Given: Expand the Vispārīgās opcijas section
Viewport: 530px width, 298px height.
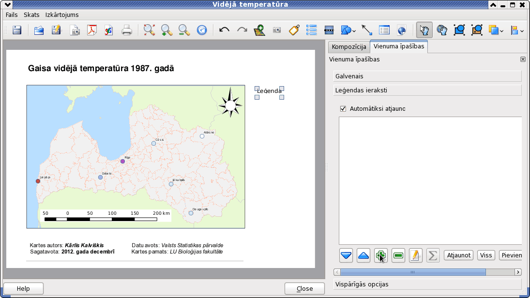Looking at the screenshot, I should (427, 284).
